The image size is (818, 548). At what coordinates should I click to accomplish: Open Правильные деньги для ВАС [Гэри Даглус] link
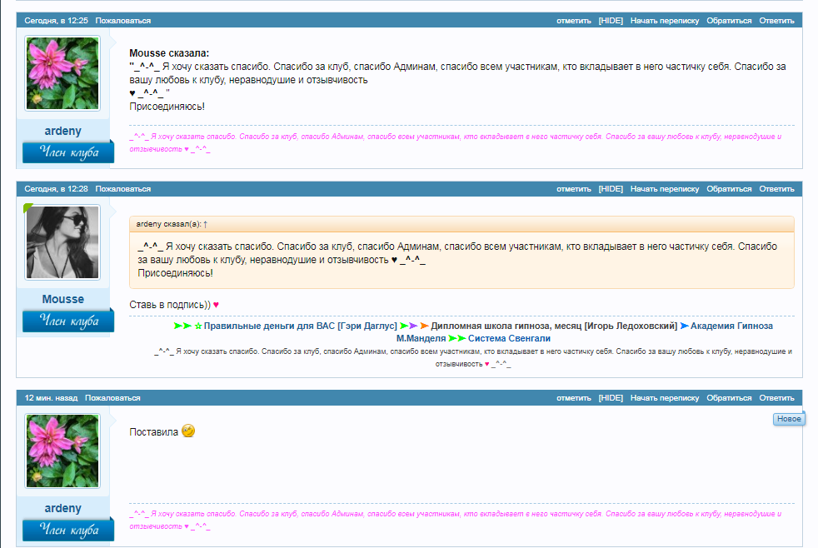point(300,326)
